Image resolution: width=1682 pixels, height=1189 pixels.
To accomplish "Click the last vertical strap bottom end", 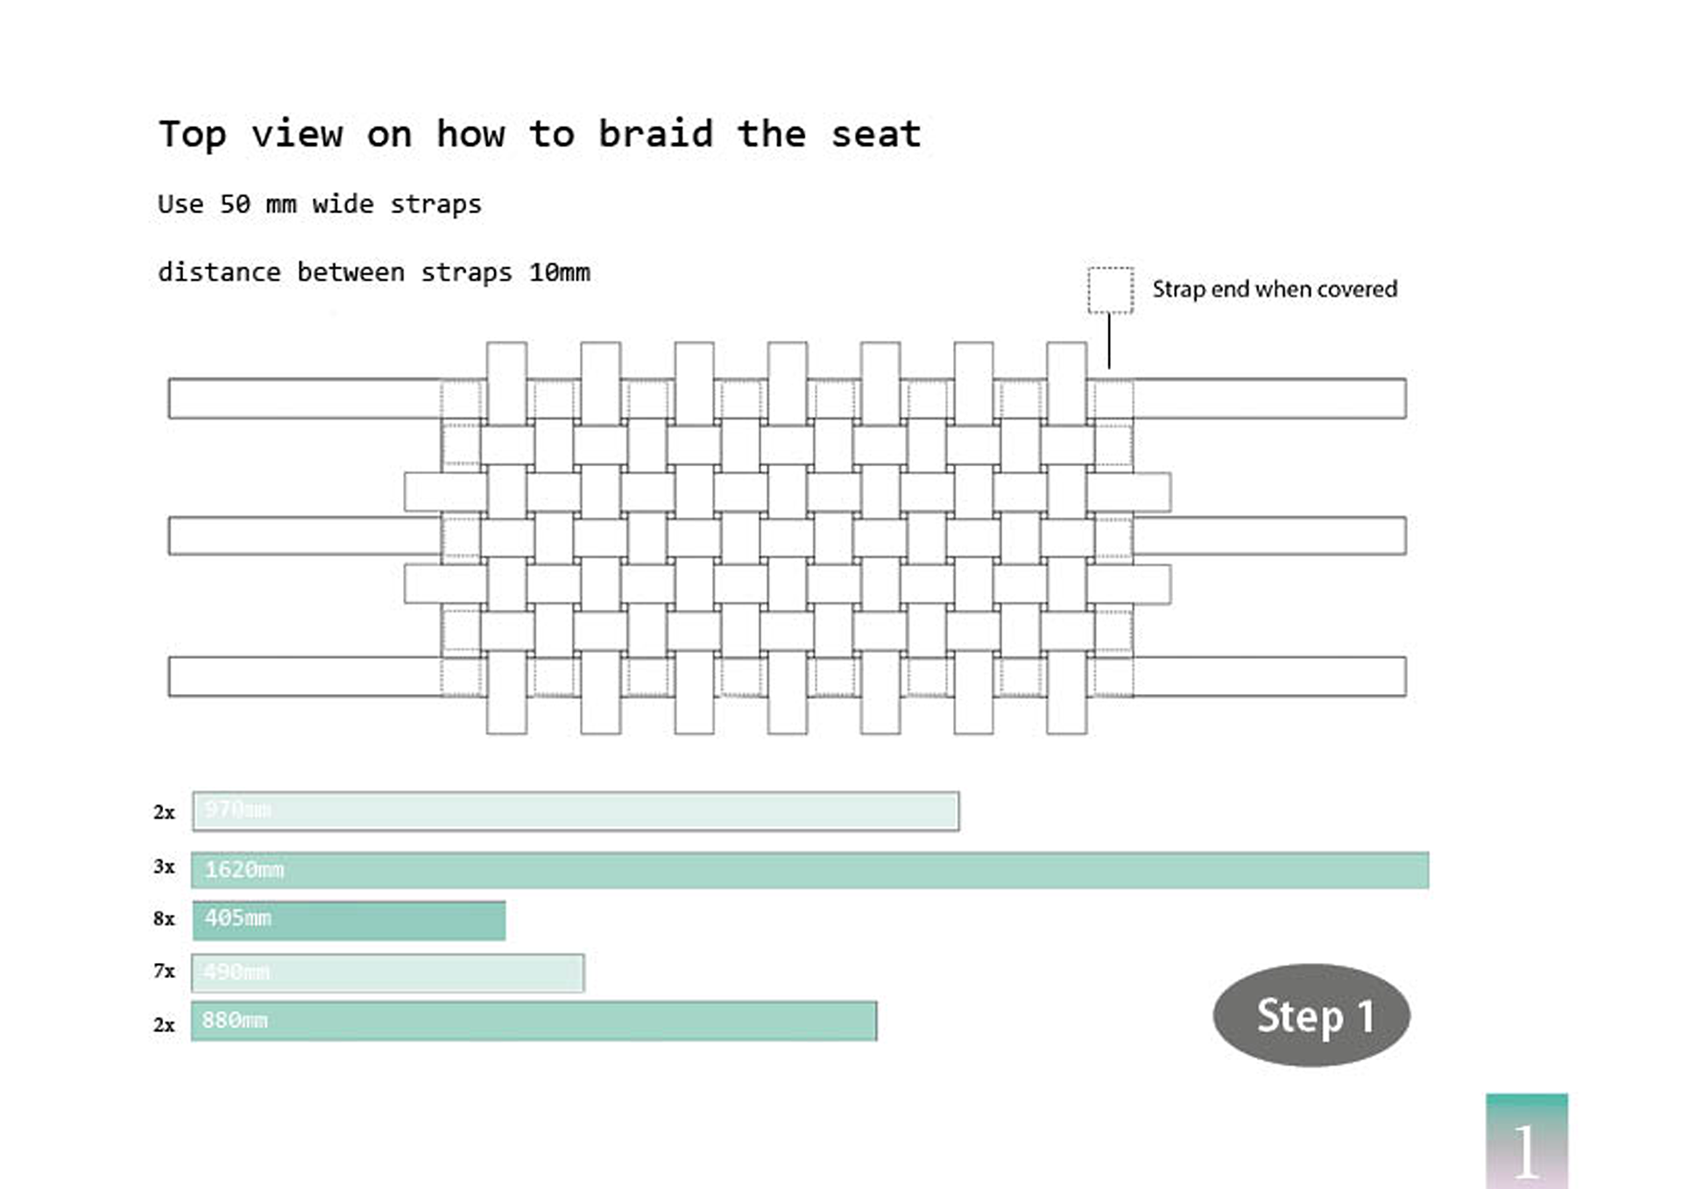I will [1067, 692].
